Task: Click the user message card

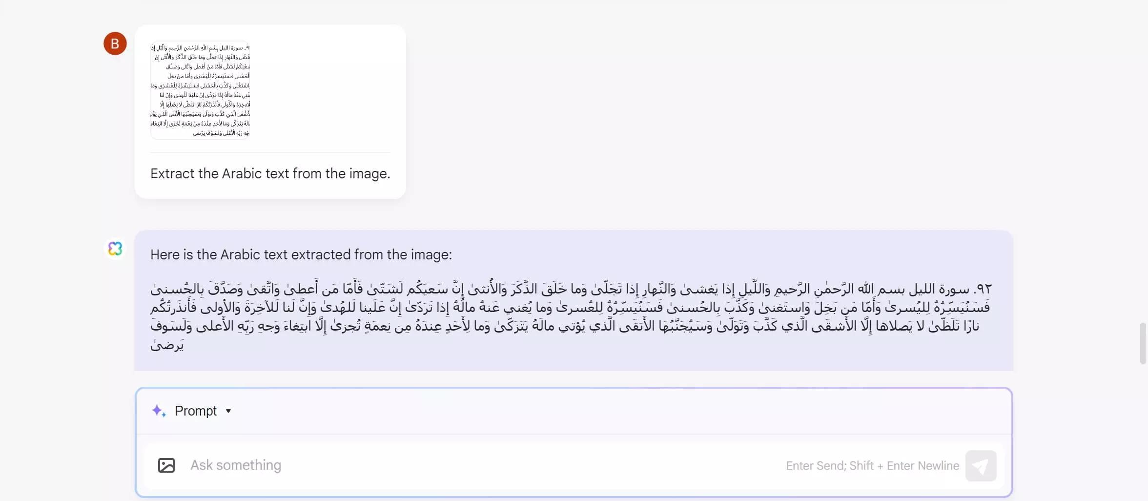Action: pyautogui.click(x=270, y=111)
